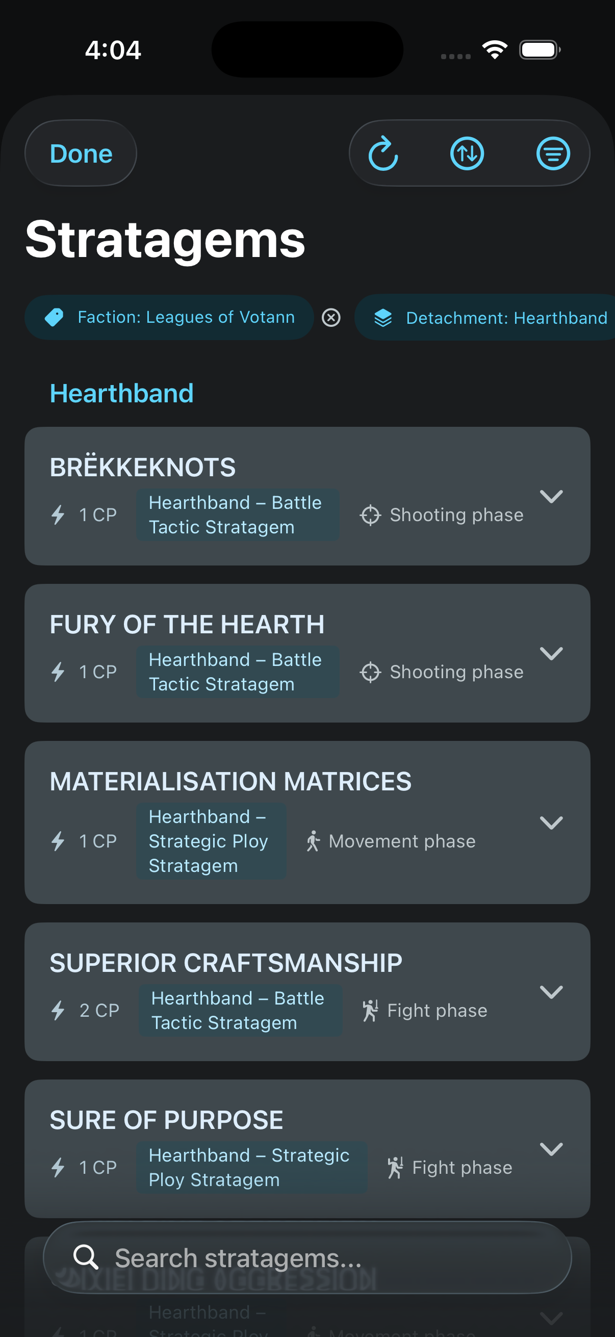Tap the refresh icon in the toolbar

(x=383, y=153)
